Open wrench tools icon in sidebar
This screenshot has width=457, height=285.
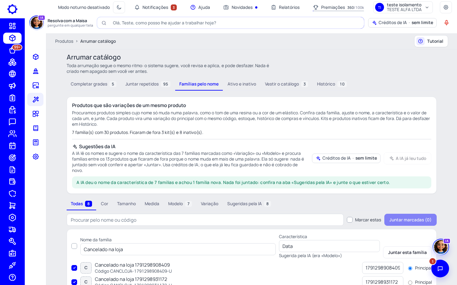click(x=12, y=241)
